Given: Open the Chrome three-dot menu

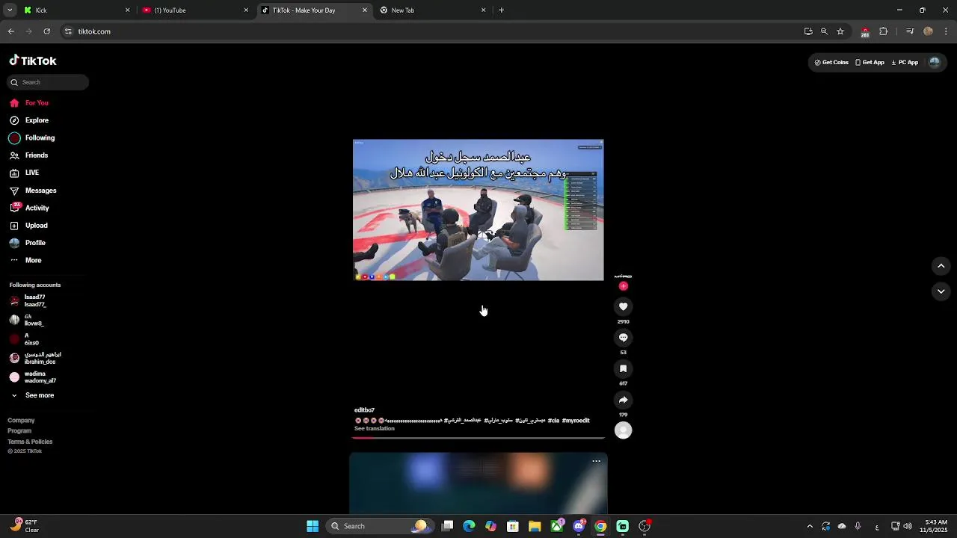Looking at the screenshot, I should pyautogui.click(x=946, y=31).
